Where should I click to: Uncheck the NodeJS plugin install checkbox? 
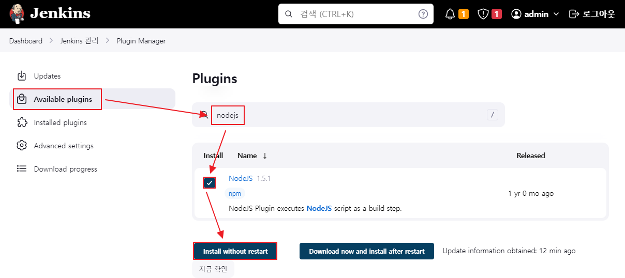(x=209, y=182)
